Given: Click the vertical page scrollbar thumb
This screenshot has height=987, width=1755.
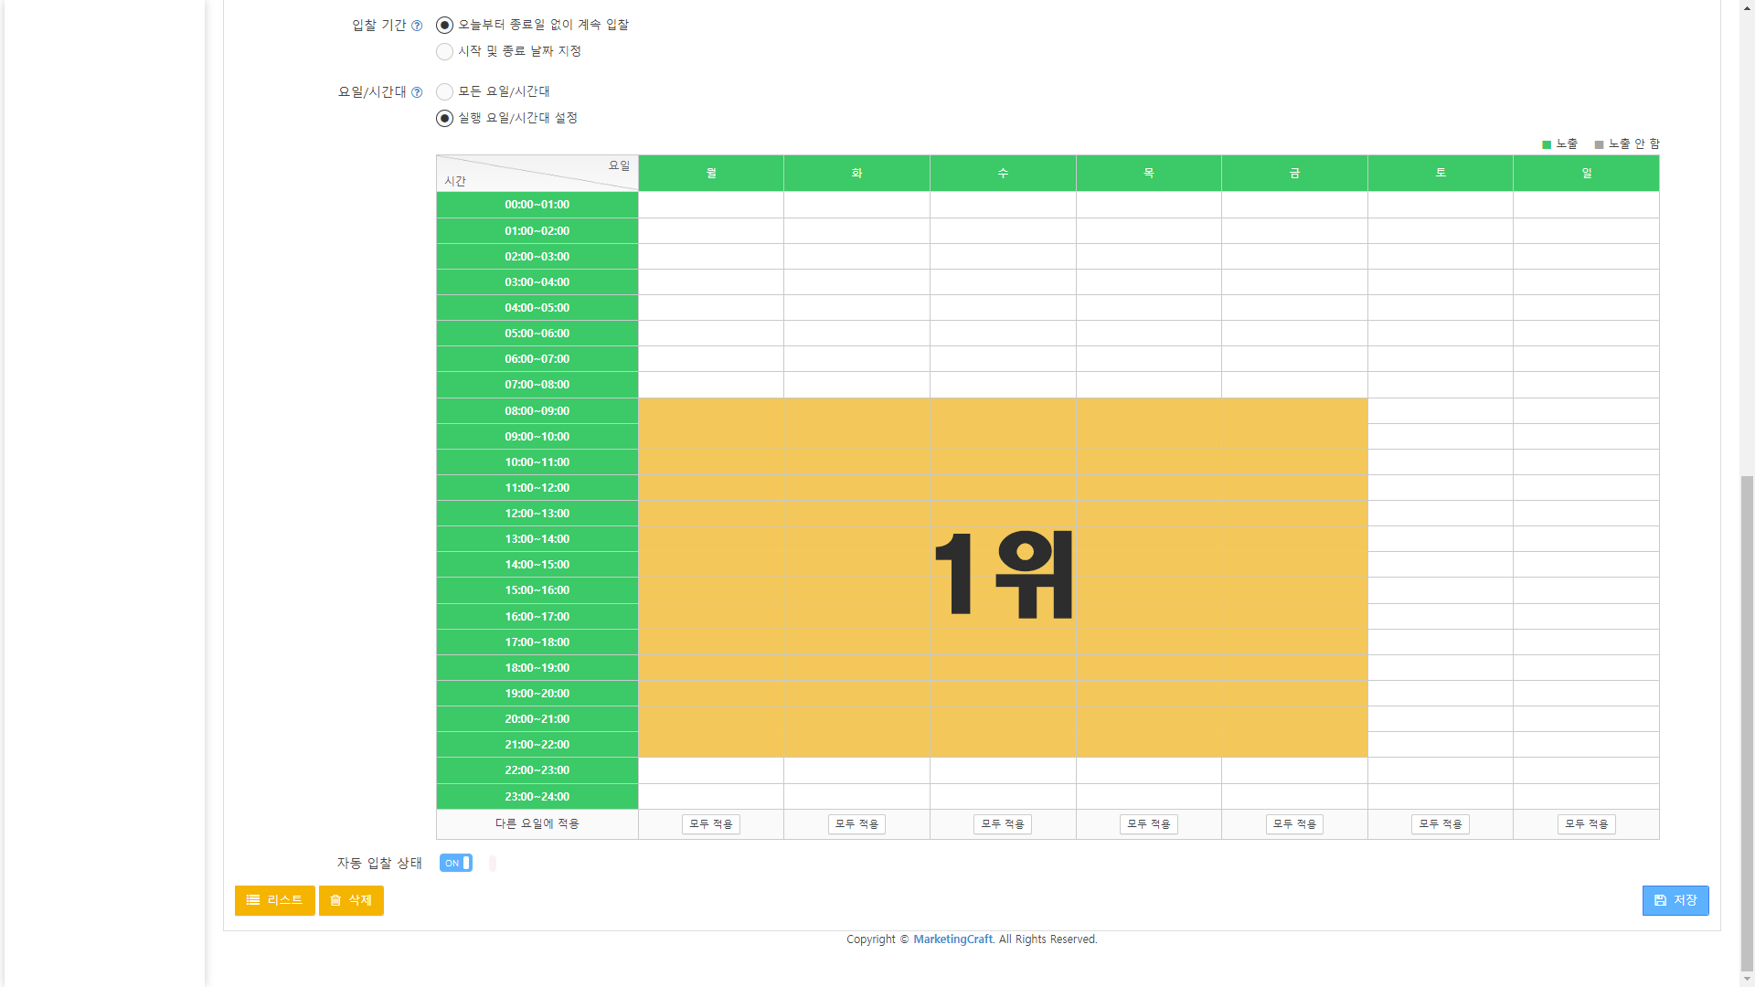Looking at the screenshot, I should click(x=1747, y=724).
